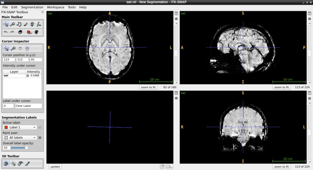Open the Active label dropdown
The image size is (313, 170).
pos(20,127)
